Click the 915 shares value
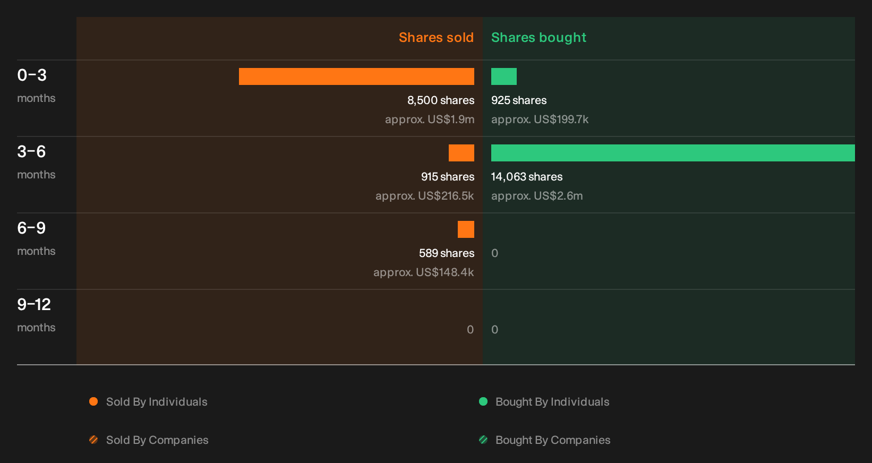872x463 pixels. click(x=448, y=177)
